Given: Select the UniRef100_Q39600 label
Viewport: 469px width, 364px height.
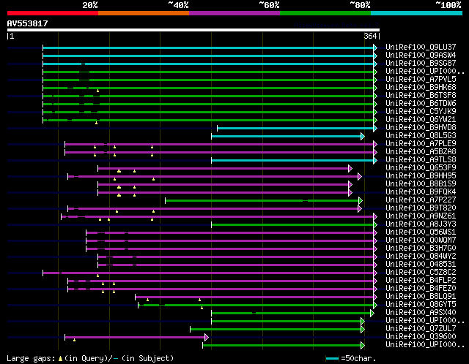Looking at the screenshot, I should (x=421, y=337).
